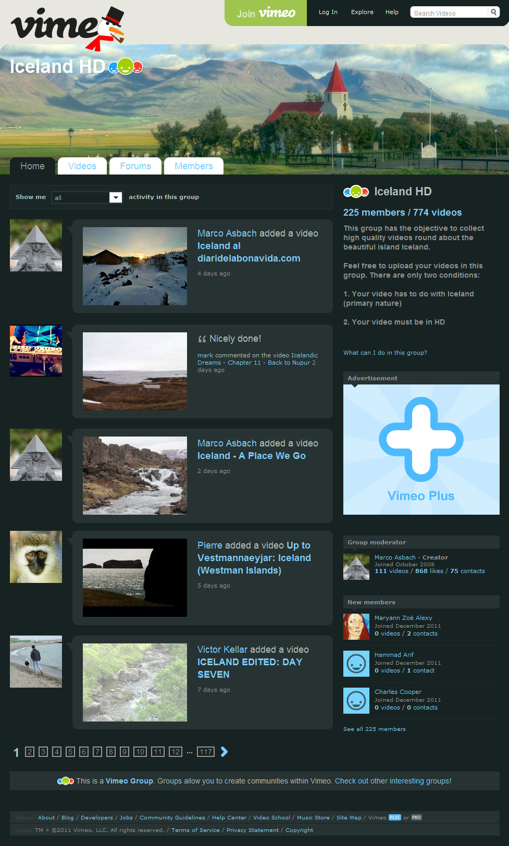Click the next page arrow in pagination
Screen dimensions: 509x846
click(224, 752)
